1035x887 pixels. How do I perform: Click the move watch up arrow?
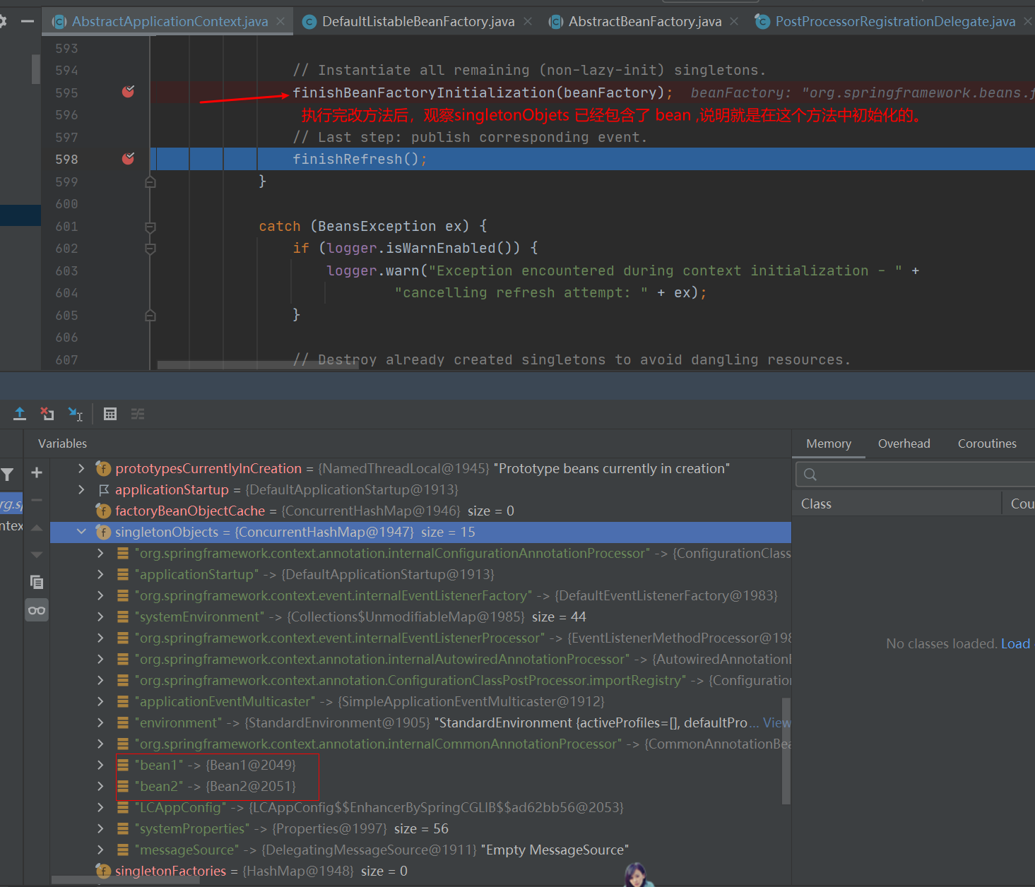(37, 528)
